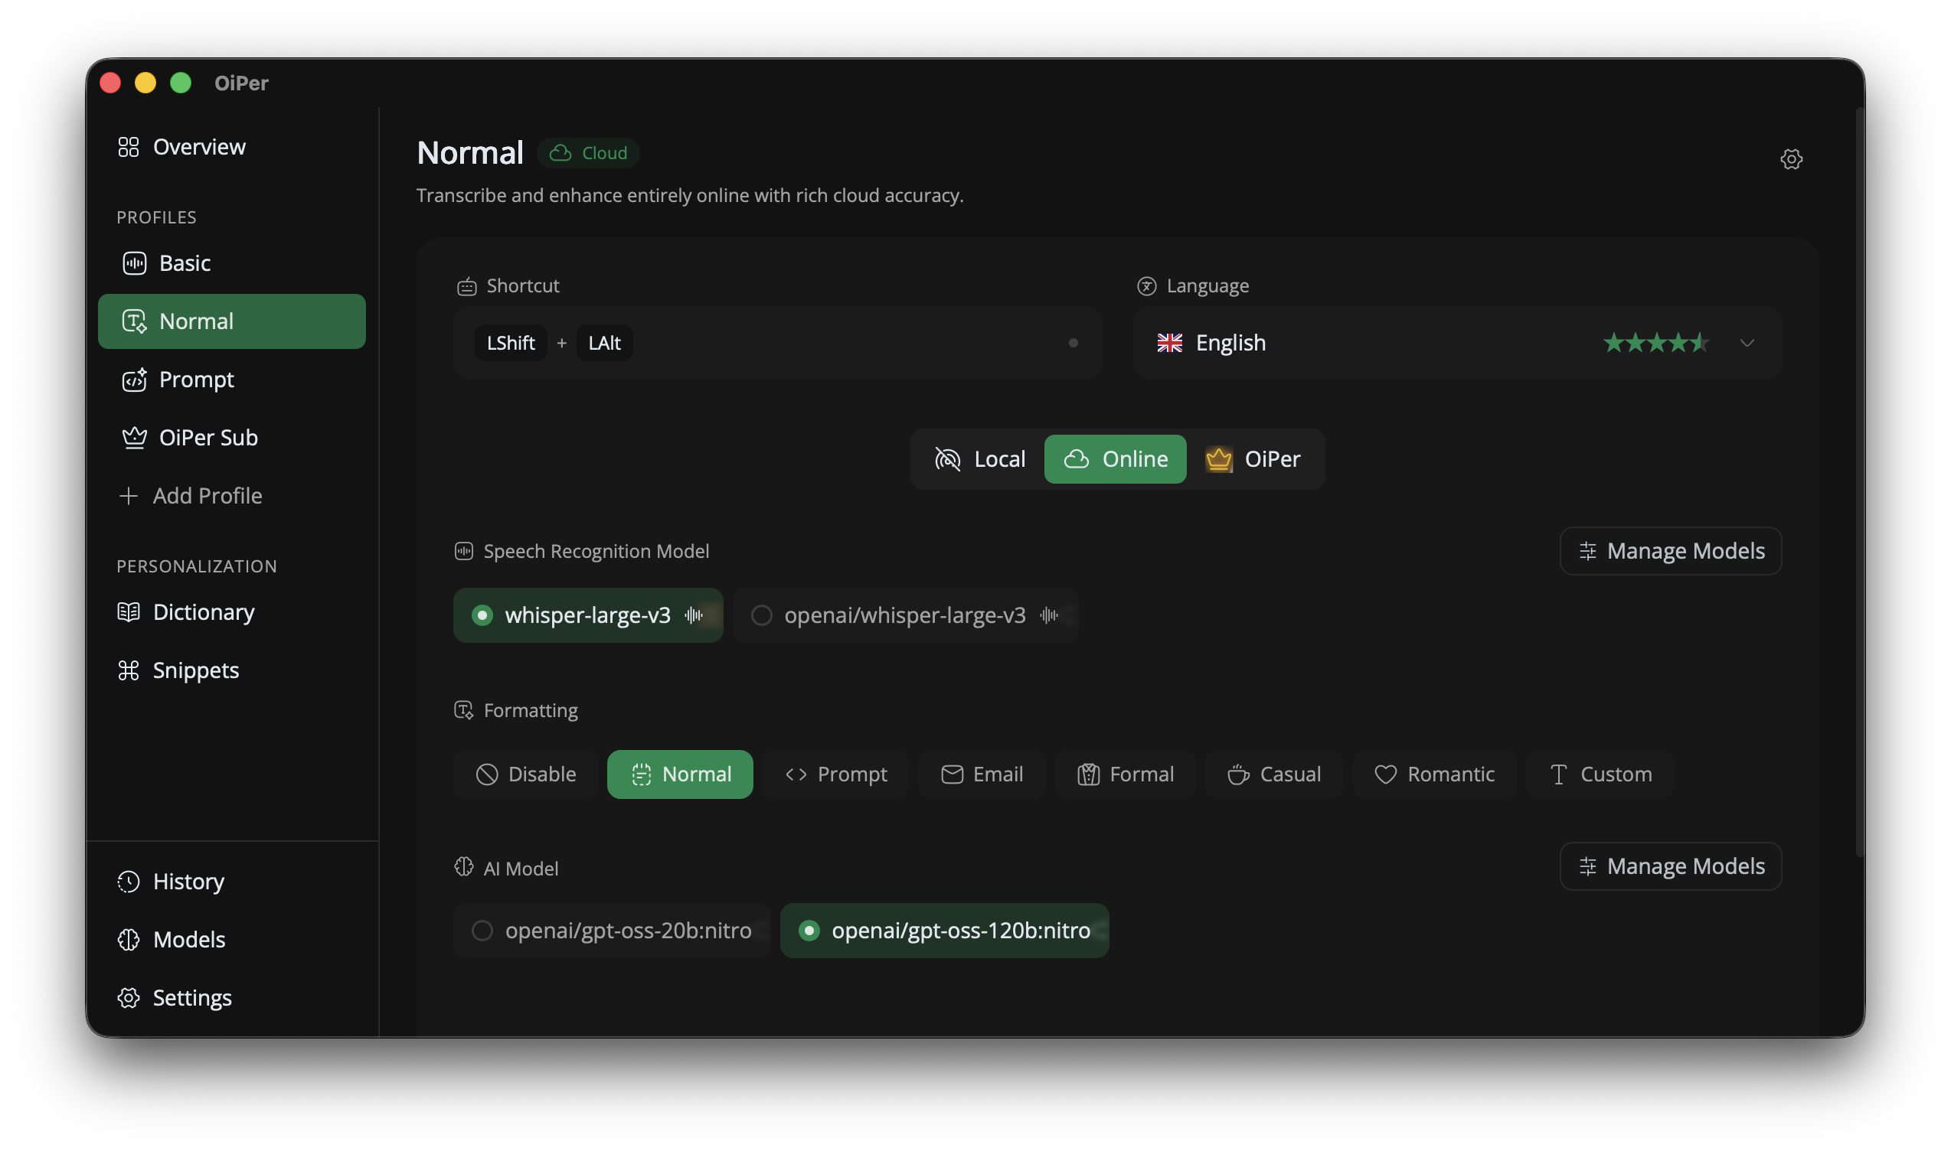The width and height of the screenshot is (1951, 1151).
Task: Choose Normal formatting style
Action: tap(680, 774)
